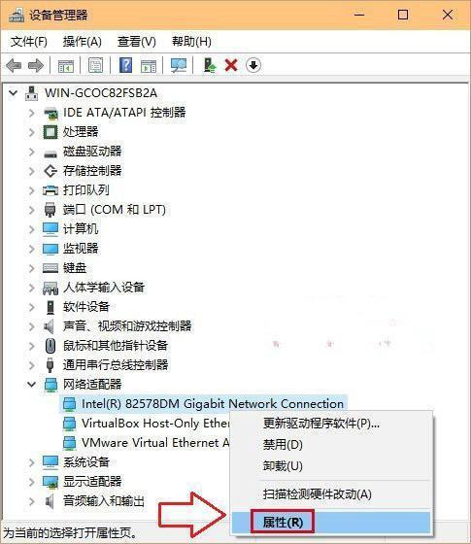
Task: Click the red X uninstall icon
Action: coord(231,65)
